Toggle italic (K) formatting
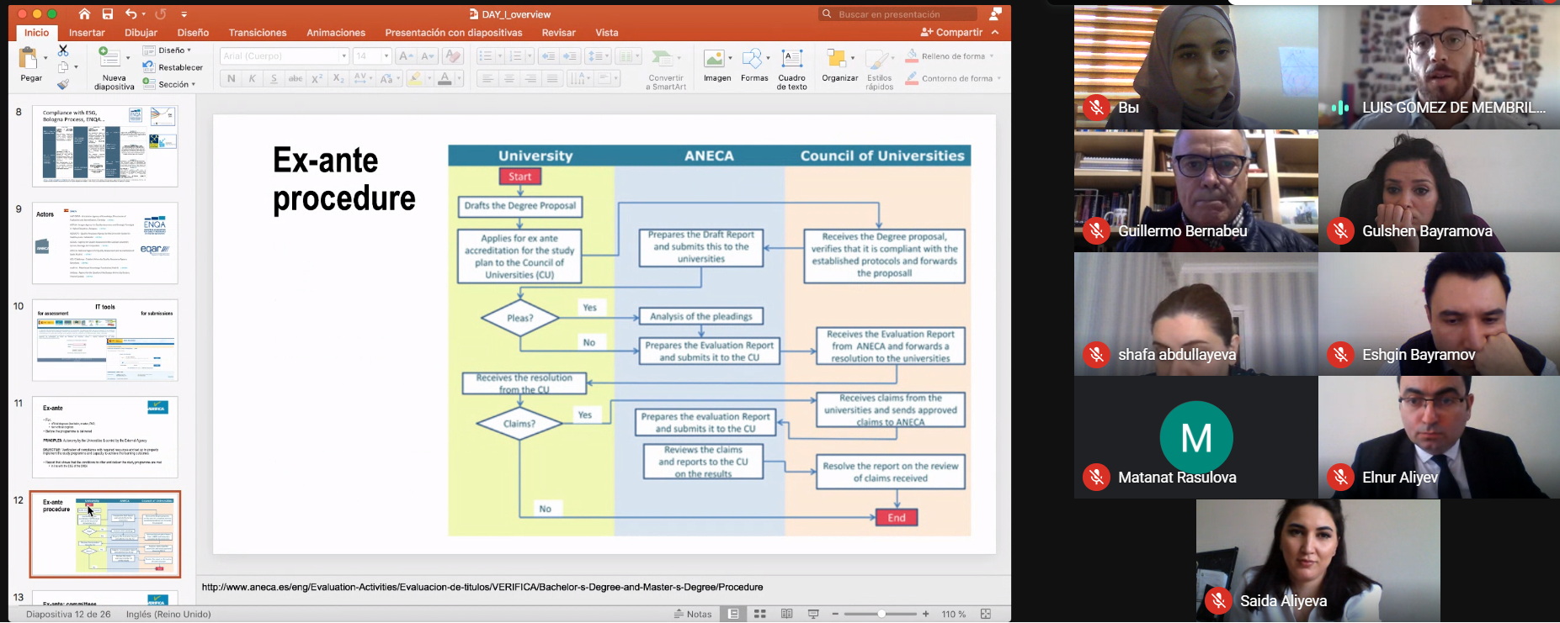Image resolution: width=1560 pixels, height=623 pixels. [x=252, y=78]
